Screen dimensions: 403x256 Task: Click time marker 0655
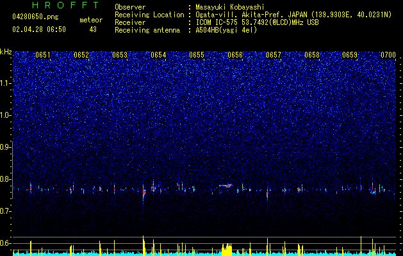click(x=197, y=55)
